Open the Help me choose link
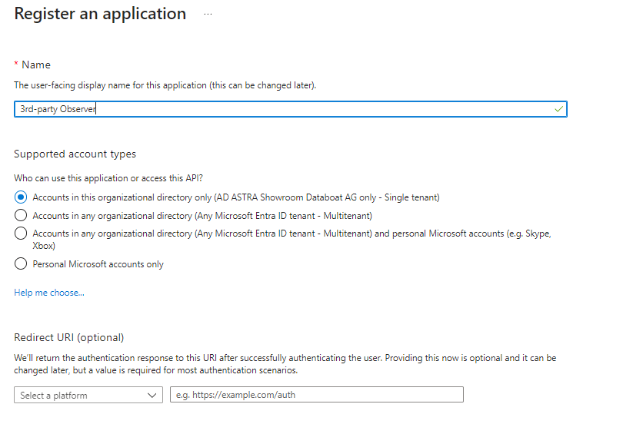623x424 pixels. (x=49, y=293)
